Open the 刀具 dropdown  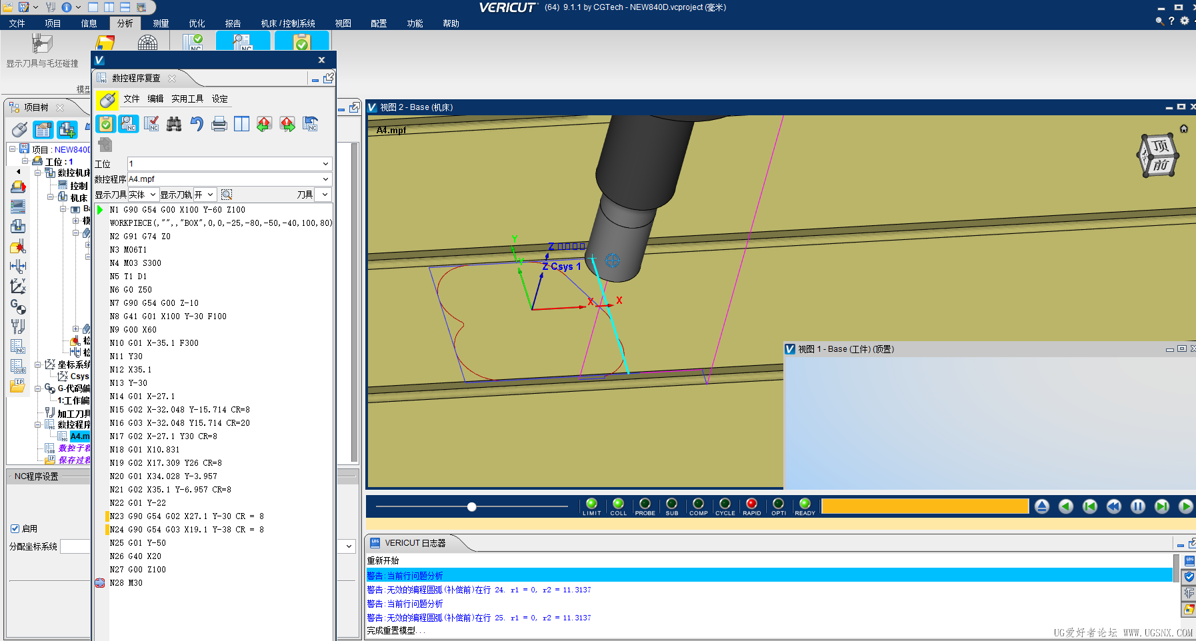pos(323,195)
